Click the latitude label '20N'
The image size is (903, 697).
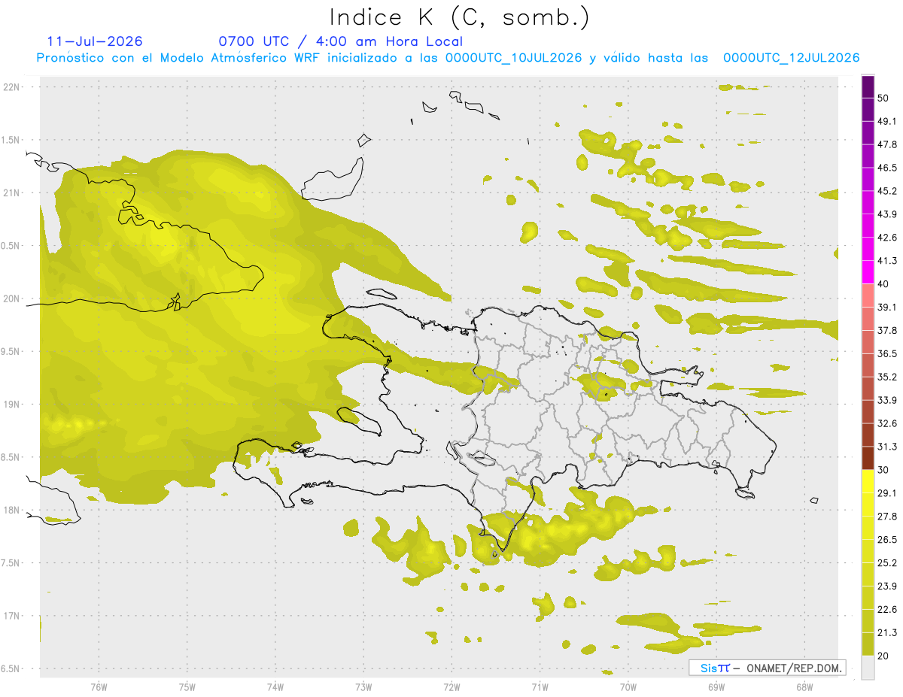click(x=11, y=298)
